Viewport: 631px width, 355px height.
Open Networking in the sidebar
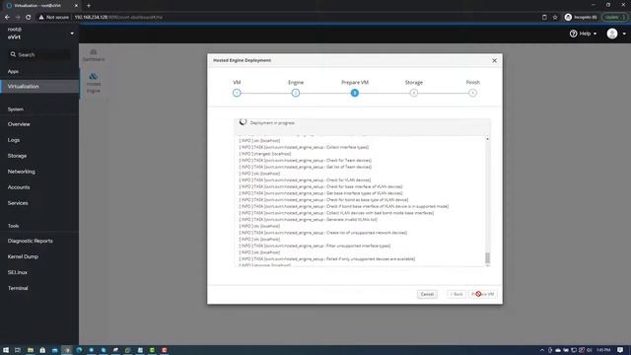(21, 172)
